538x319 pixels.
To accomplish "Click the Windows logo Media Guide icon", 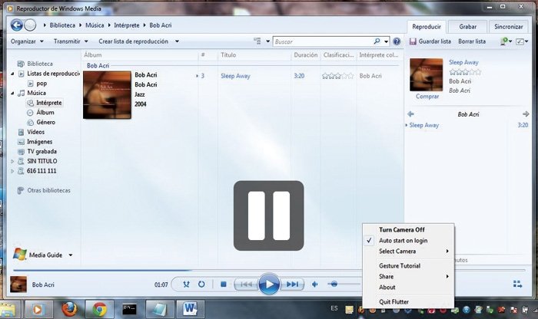I will [19, 255].
